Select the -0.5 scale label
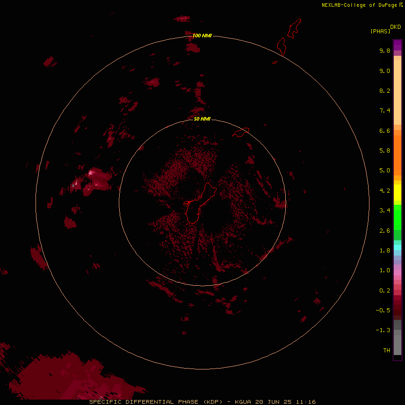 [x=383, y=310]
